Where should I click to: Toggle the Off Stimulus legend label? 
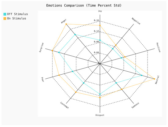(x=17, y=14)
